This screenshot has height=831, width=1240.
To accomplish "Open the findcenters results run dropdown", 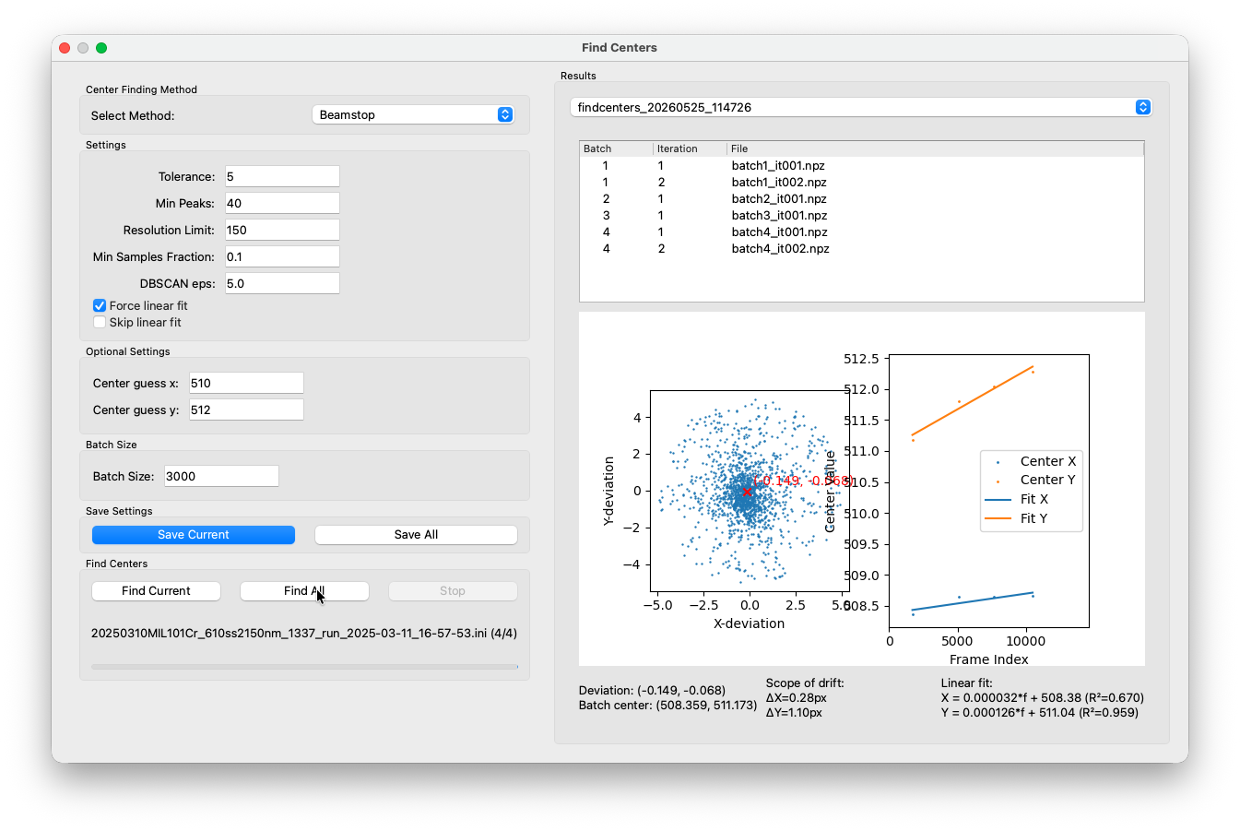I will (x=860, y=107).
